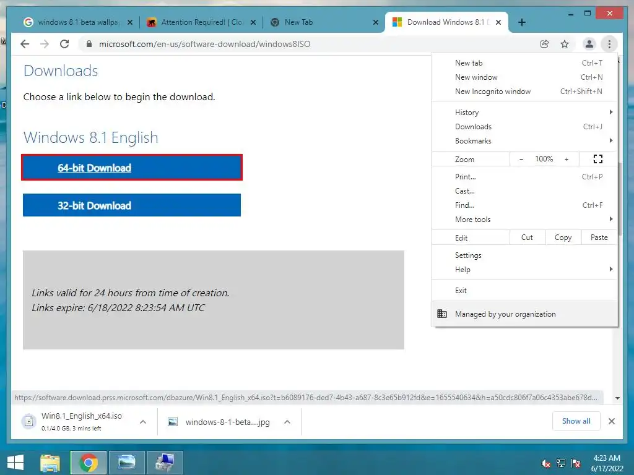The image size is (634, 475).
Task: Click the page scrollbar down arrow
Action: (x=618, y=398)
